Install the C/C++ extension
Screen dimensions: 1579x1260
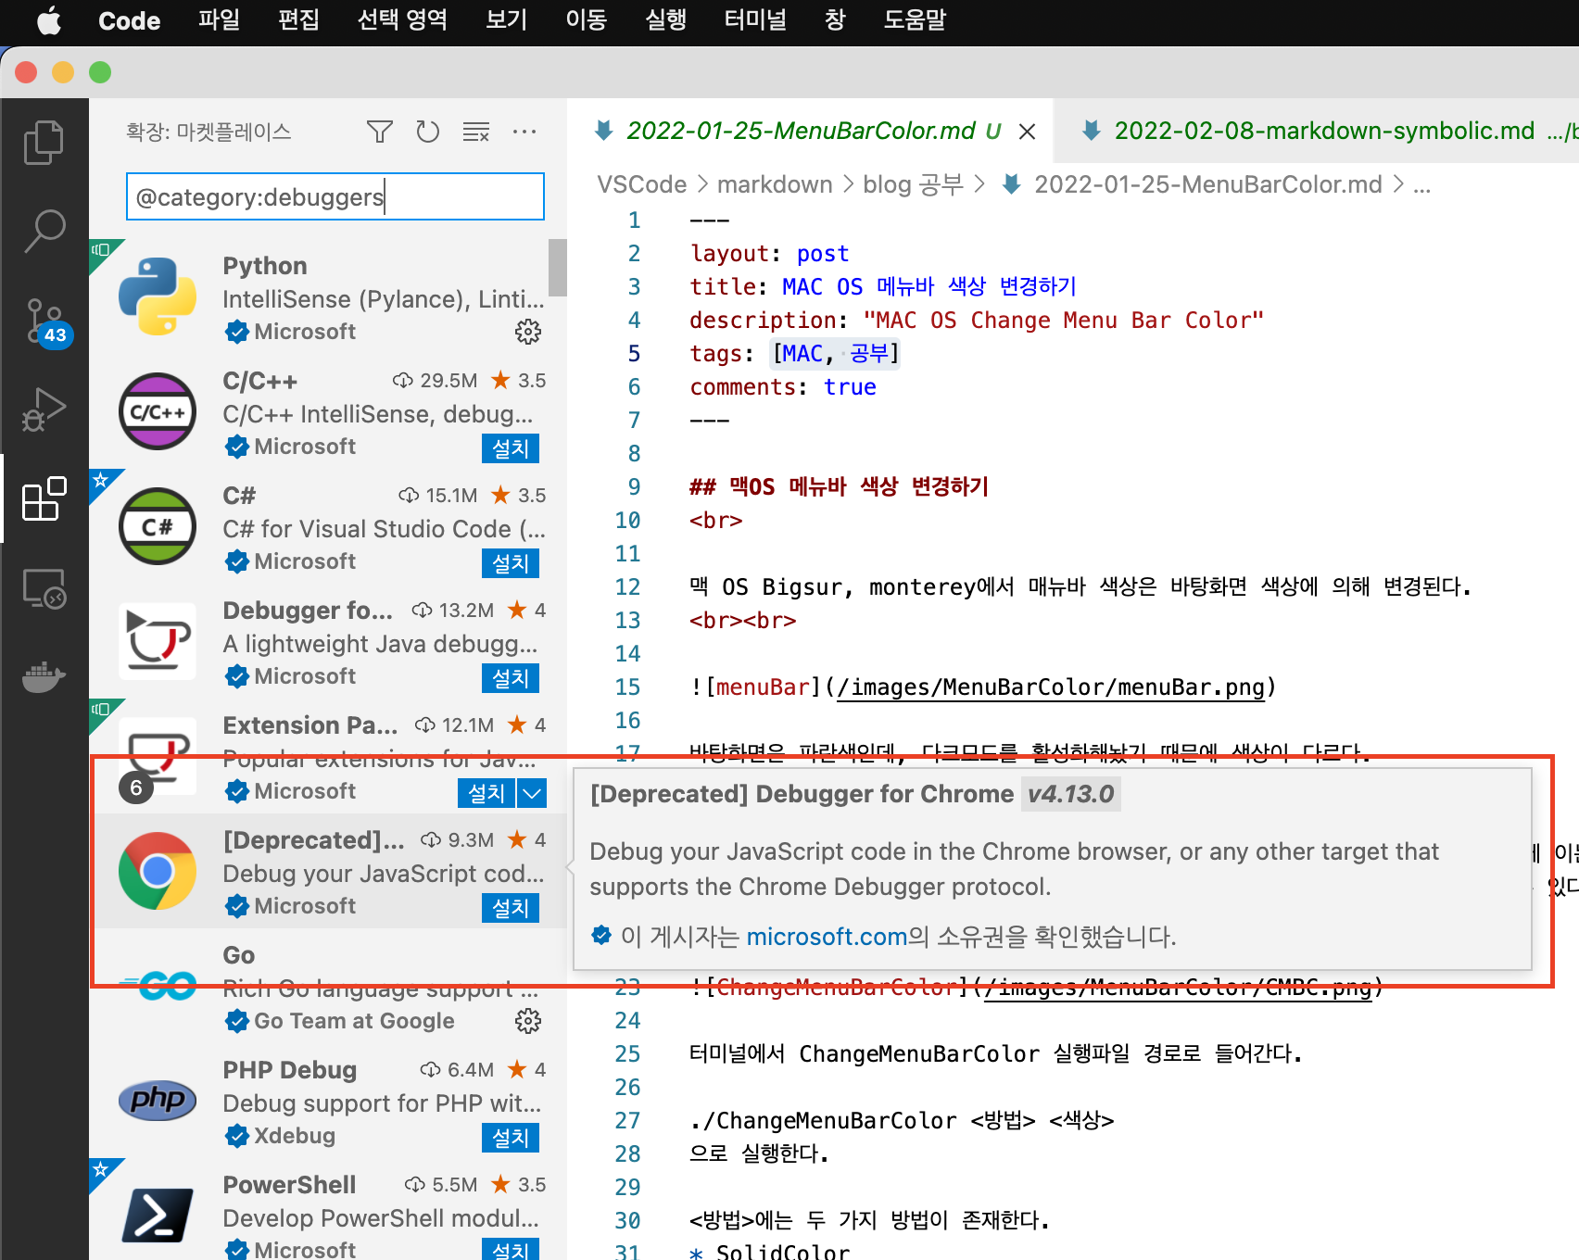coord(510,448)
